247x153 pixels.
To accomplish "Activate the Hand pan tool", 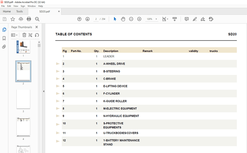I will (123, 19).
